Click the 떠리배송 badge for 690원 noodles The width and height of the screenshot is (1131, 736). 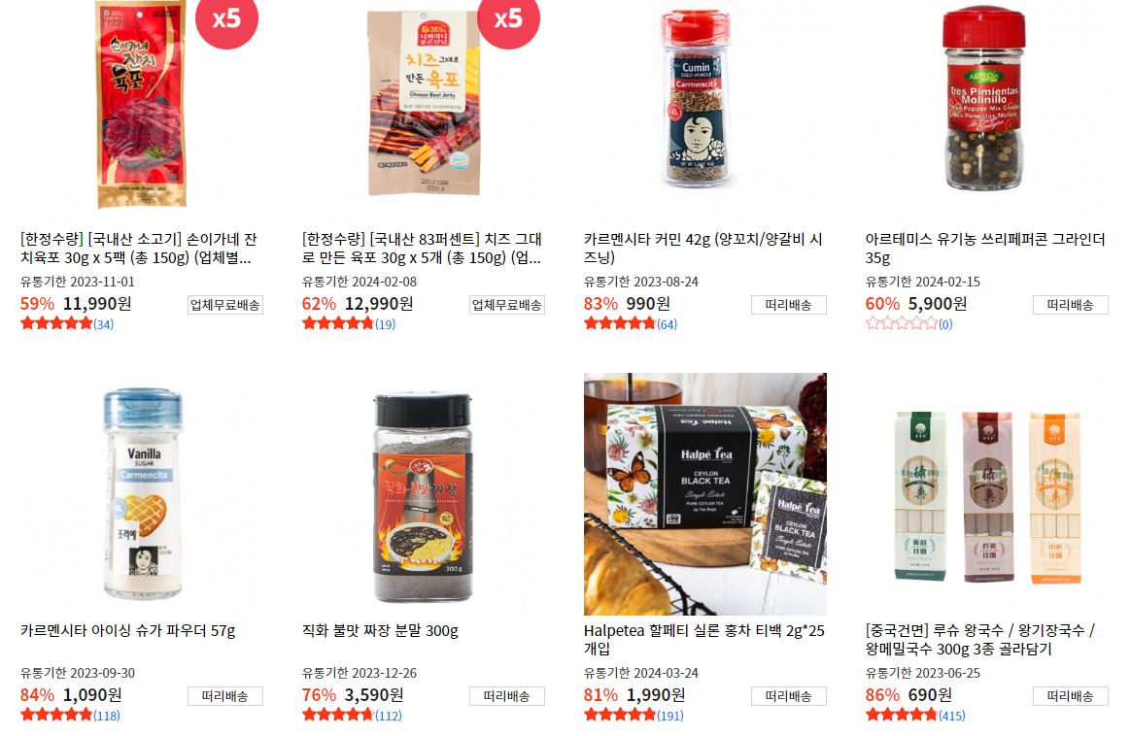(x=1071, y=696)
